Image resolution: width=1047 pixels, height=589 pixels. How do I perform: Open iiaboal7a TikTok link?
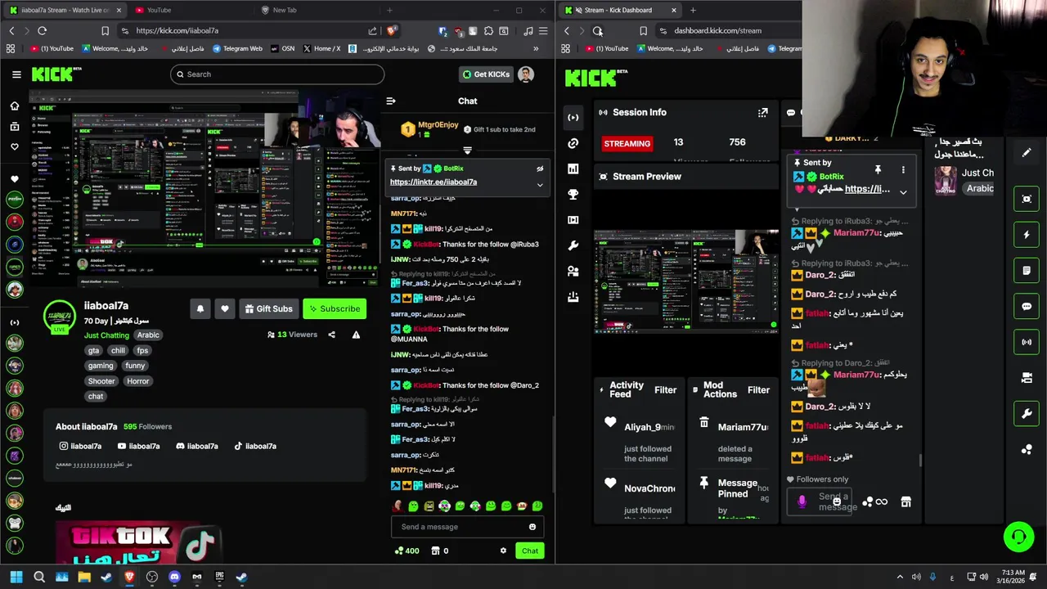255,446
